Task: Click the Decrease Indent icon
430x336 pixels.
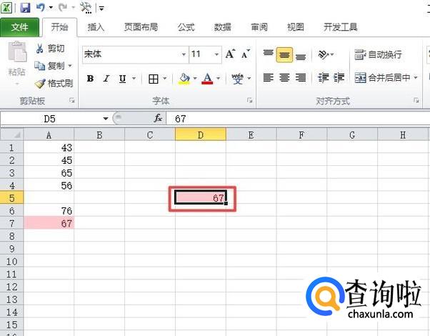Action: pyautogui.click(x=323, y=78)
